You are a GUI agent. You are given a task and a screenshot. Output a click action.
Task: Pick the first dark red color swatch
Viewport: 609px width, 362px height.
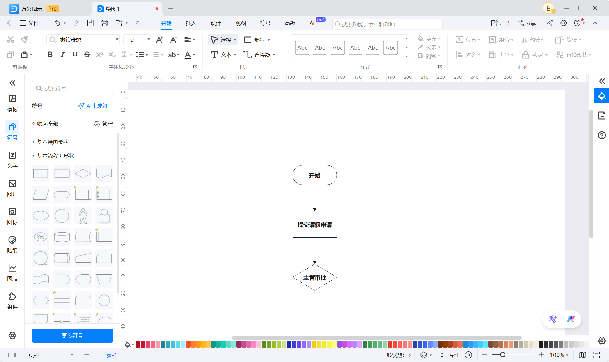138,344
